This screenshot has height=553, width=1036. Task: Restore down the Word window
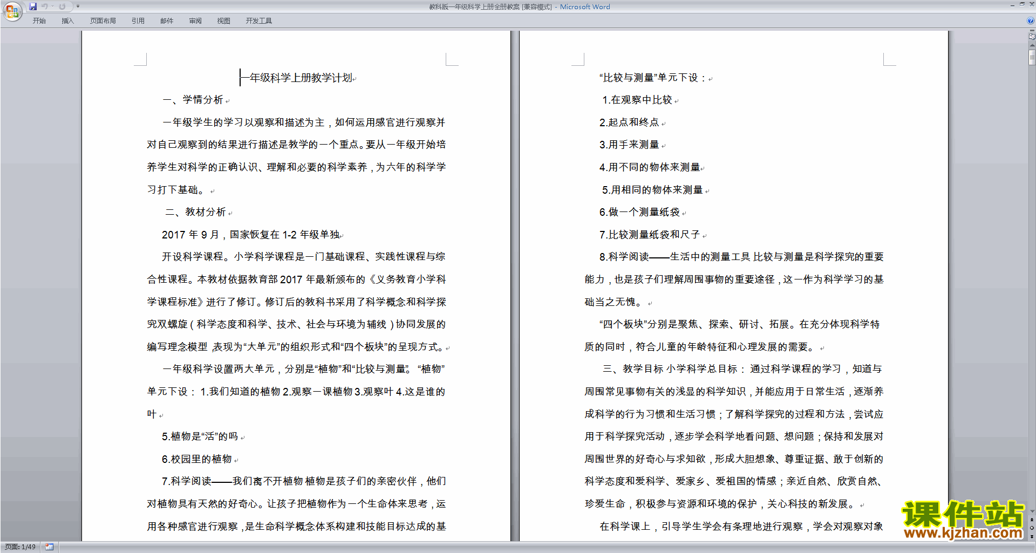pyautogui.click(x=1022, y=5)
